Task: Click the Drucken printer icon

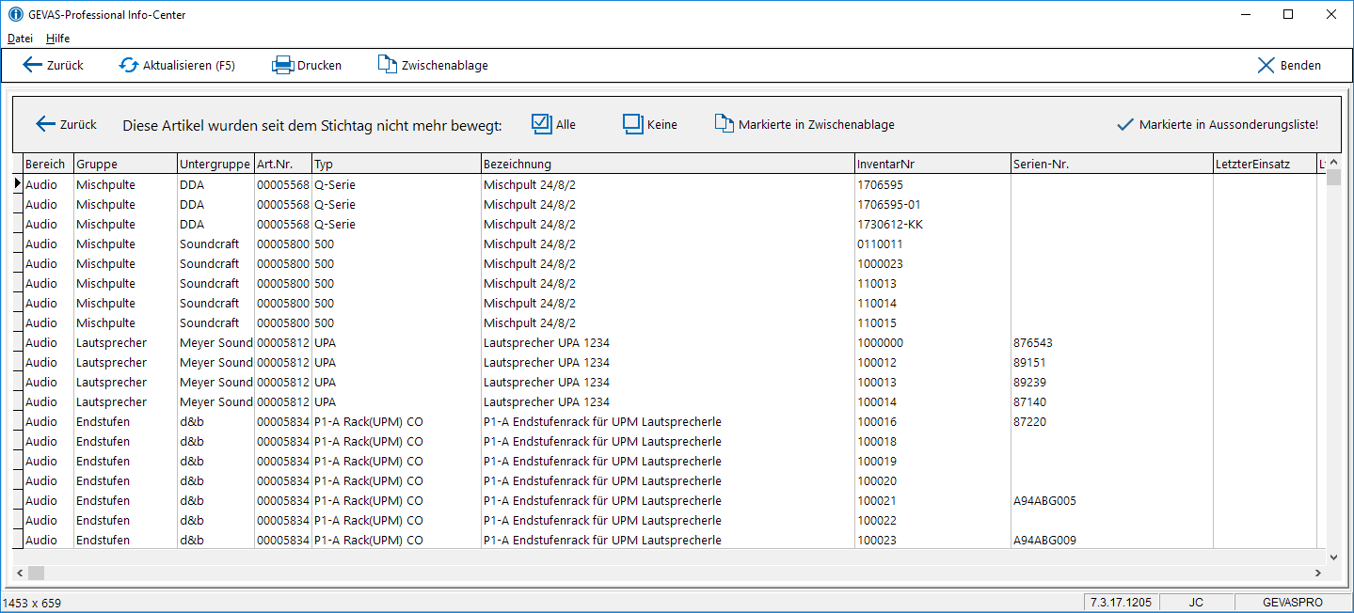Action: [283, 65]
